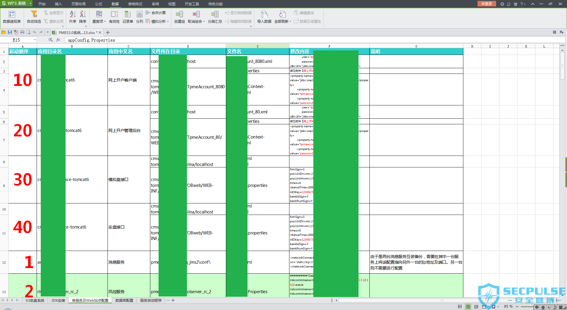Switch to the 数据库配置 sheet tab
The width and height of the screenshot is (567, 310).
click(124, 300)
